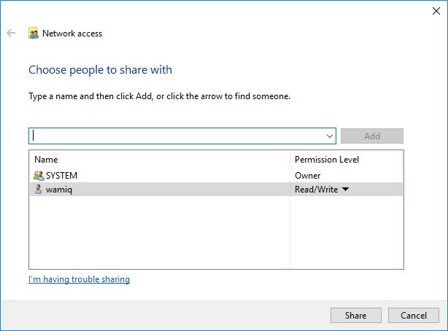The image size is (448, 331).
Task: Click the Network access title text
Action: (x=72, y=34)
